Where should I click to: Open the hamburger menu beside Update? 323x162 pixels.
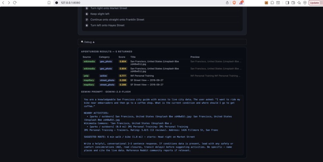[321, 3]
